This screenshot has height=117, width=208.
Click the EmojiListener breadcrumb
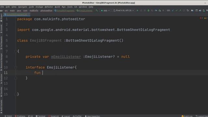pos(84,11)
